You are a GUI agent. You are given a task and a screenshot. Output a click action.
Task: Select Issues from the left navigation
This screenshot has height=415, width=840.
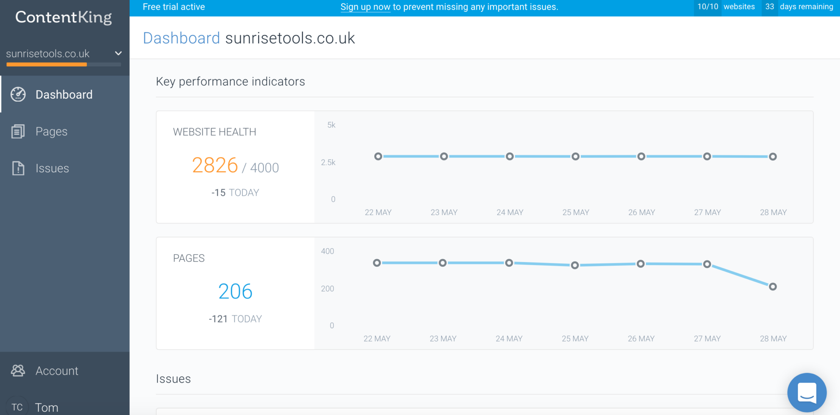(52, 168)
